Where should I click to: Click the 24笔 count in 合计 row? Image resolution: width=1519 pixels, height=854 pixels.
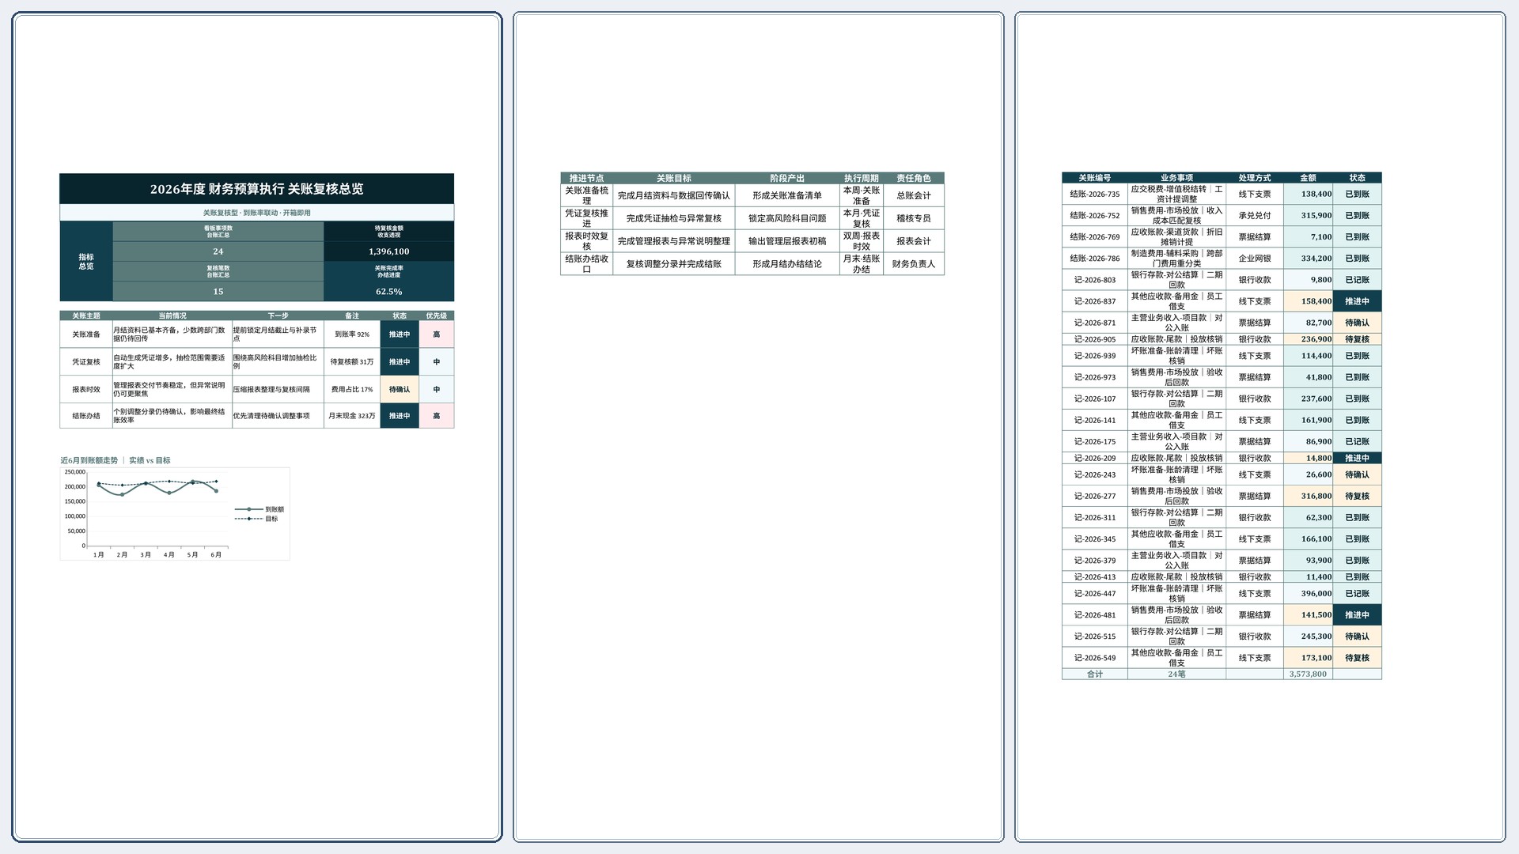tap(1176, 675)
